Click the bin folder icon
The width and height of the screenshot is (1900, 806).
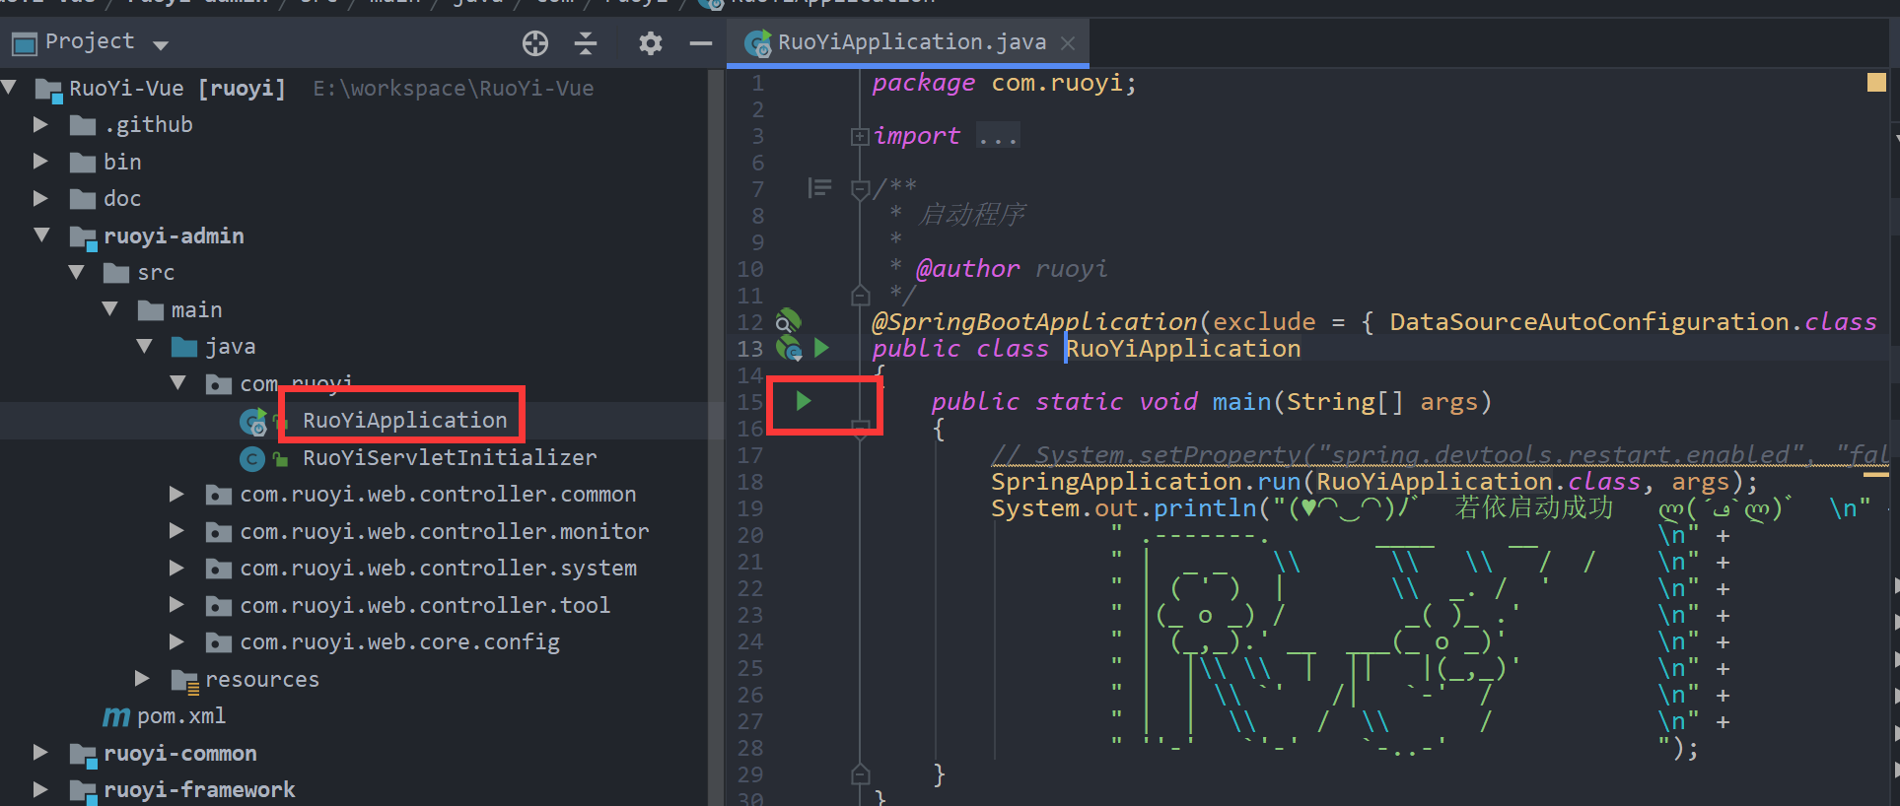(x=83, y=163)
